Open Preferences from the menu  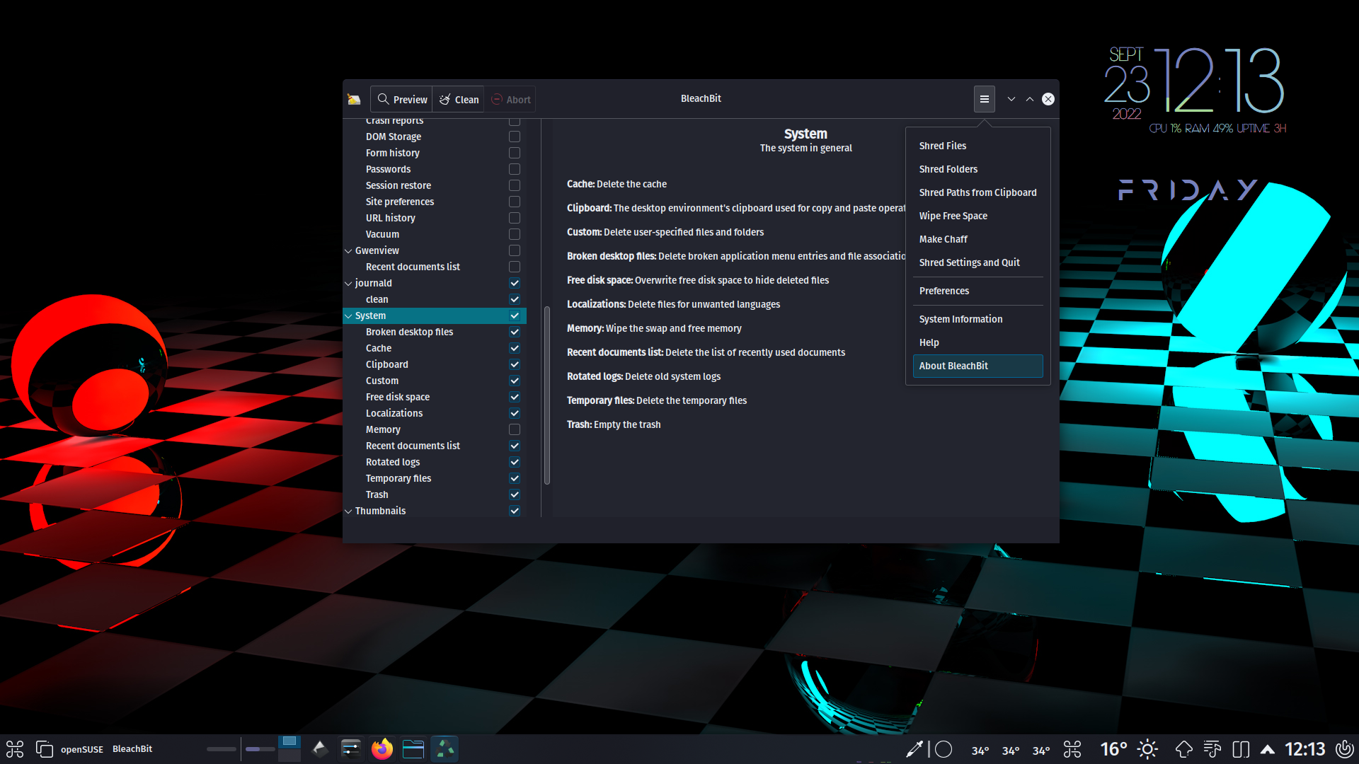pyautogui.click(x=977, y=291)
